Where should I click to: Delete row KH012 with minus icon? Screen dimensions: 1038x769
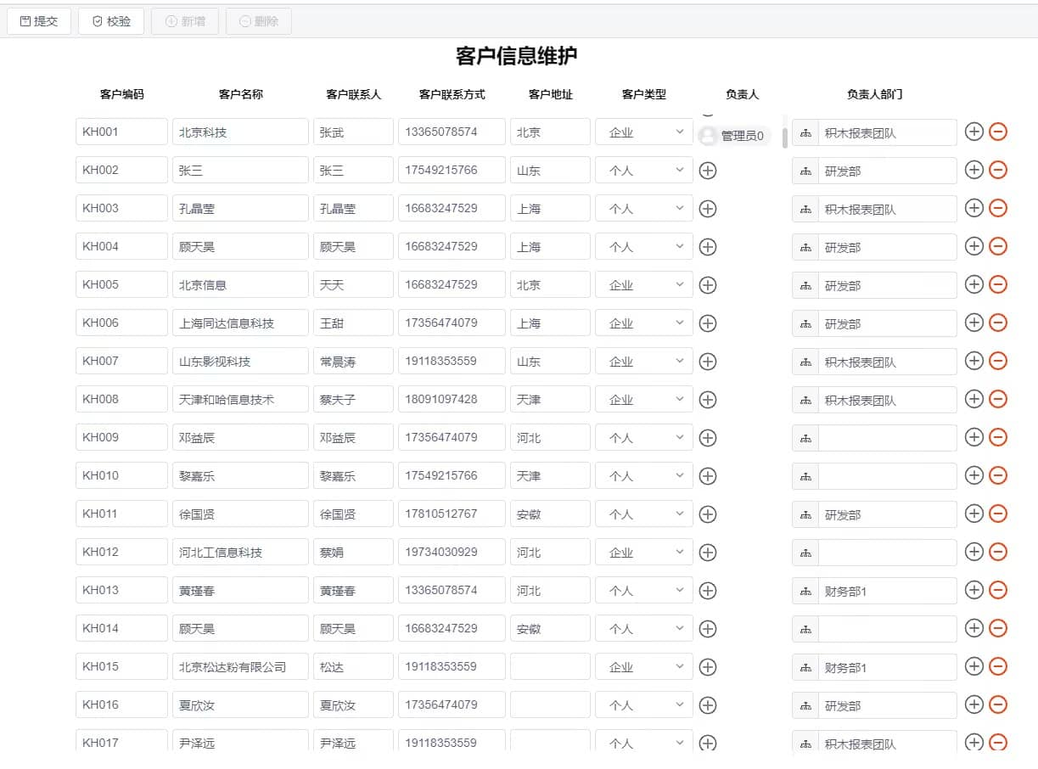[998, 552]
